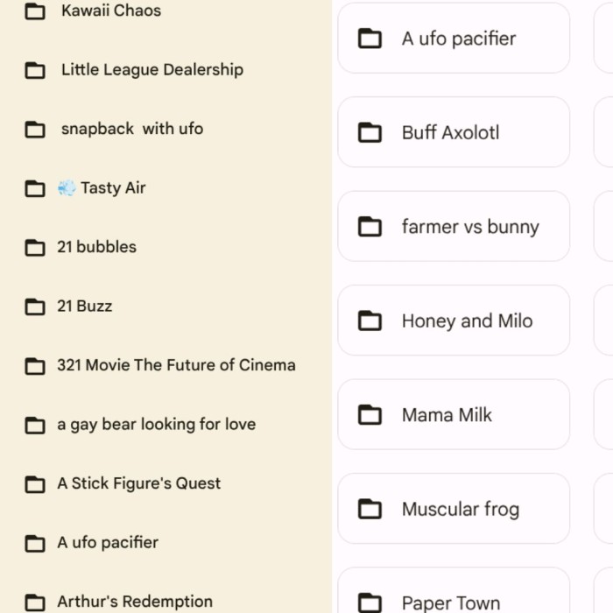
Task: Click the folder icon next to Tasty Air
Action: pyautogui.click(x=35, y=189)
